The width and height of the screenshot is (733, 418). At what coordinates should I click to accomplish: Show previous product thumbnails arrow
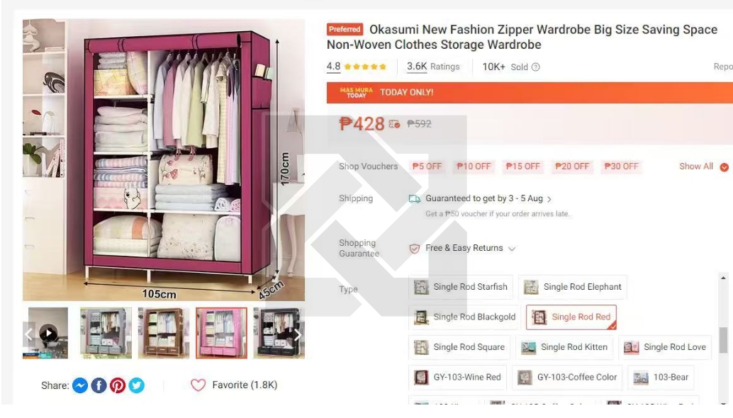(x=28, y=334)
